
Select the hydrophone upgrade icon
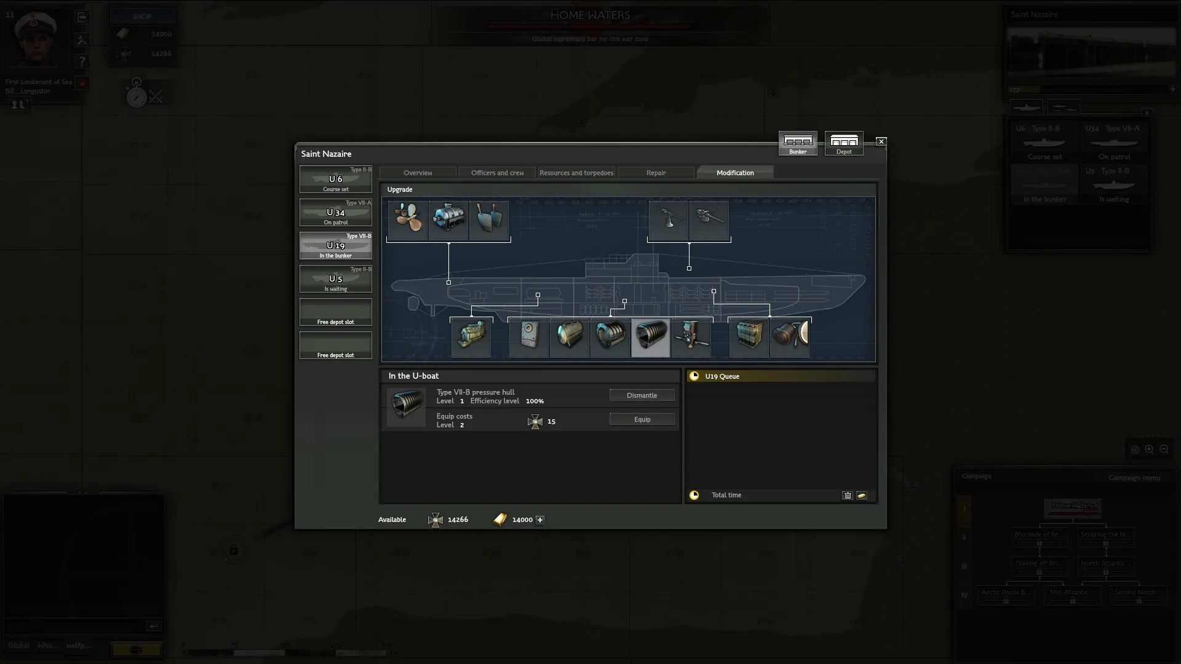coord(790,337)
